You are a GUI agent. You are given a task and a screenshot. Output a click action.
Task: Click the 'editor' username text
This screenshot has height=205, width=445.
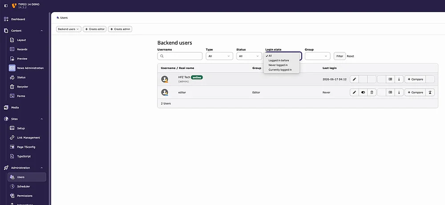click(182, 92)
